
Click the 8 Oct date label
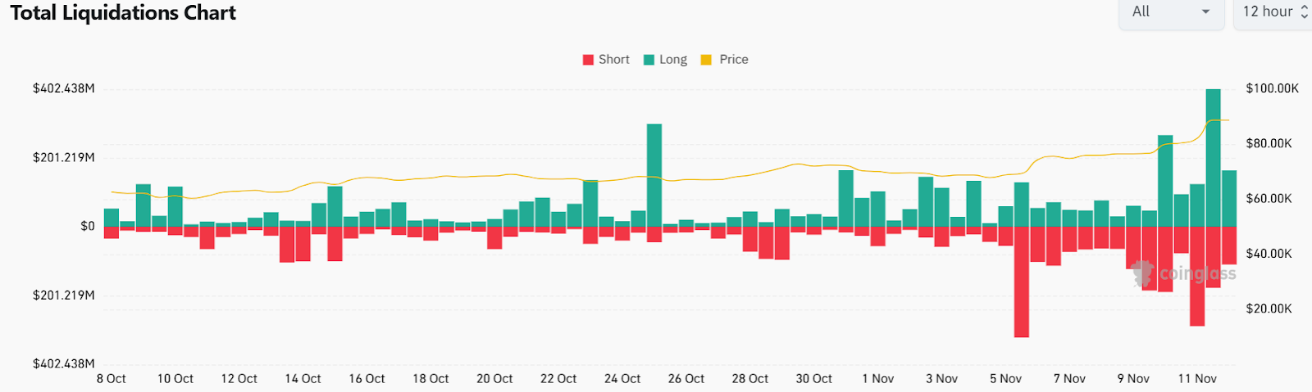[112, 379]
